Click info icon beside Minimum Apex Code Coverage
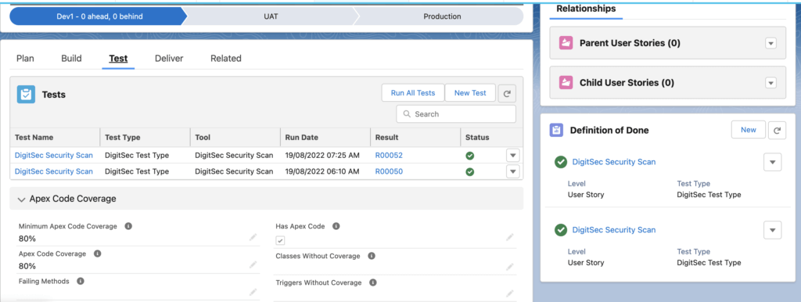 128,226
